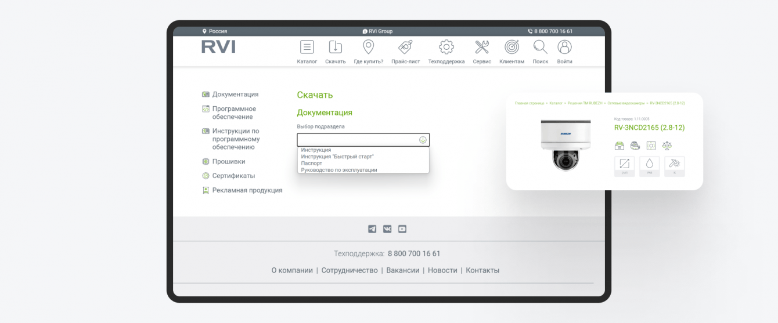Select Прошивки in the sidebar menu

tap(229, 162)
